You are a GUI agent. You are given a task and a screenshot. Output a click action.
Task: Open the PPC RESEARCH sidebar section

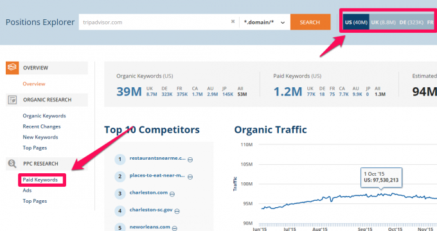pyautogui.click(x=47, y=164)
